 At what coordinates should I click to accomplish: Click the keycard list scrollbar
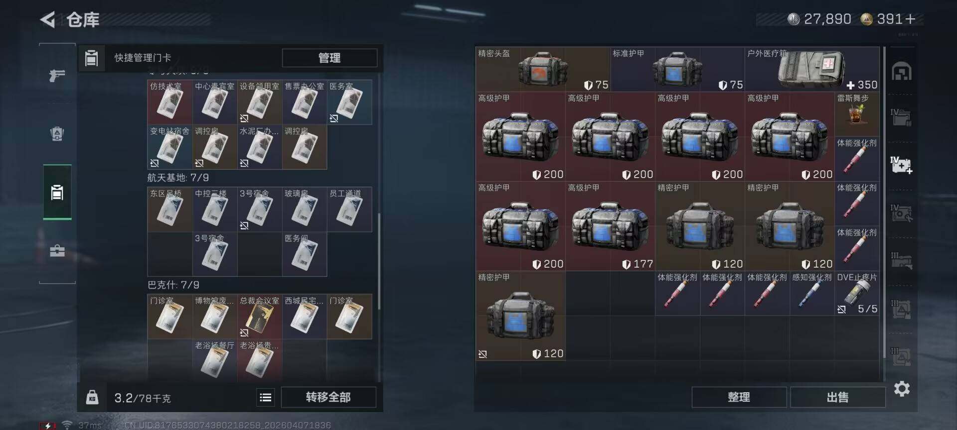(x=379, y=261)
